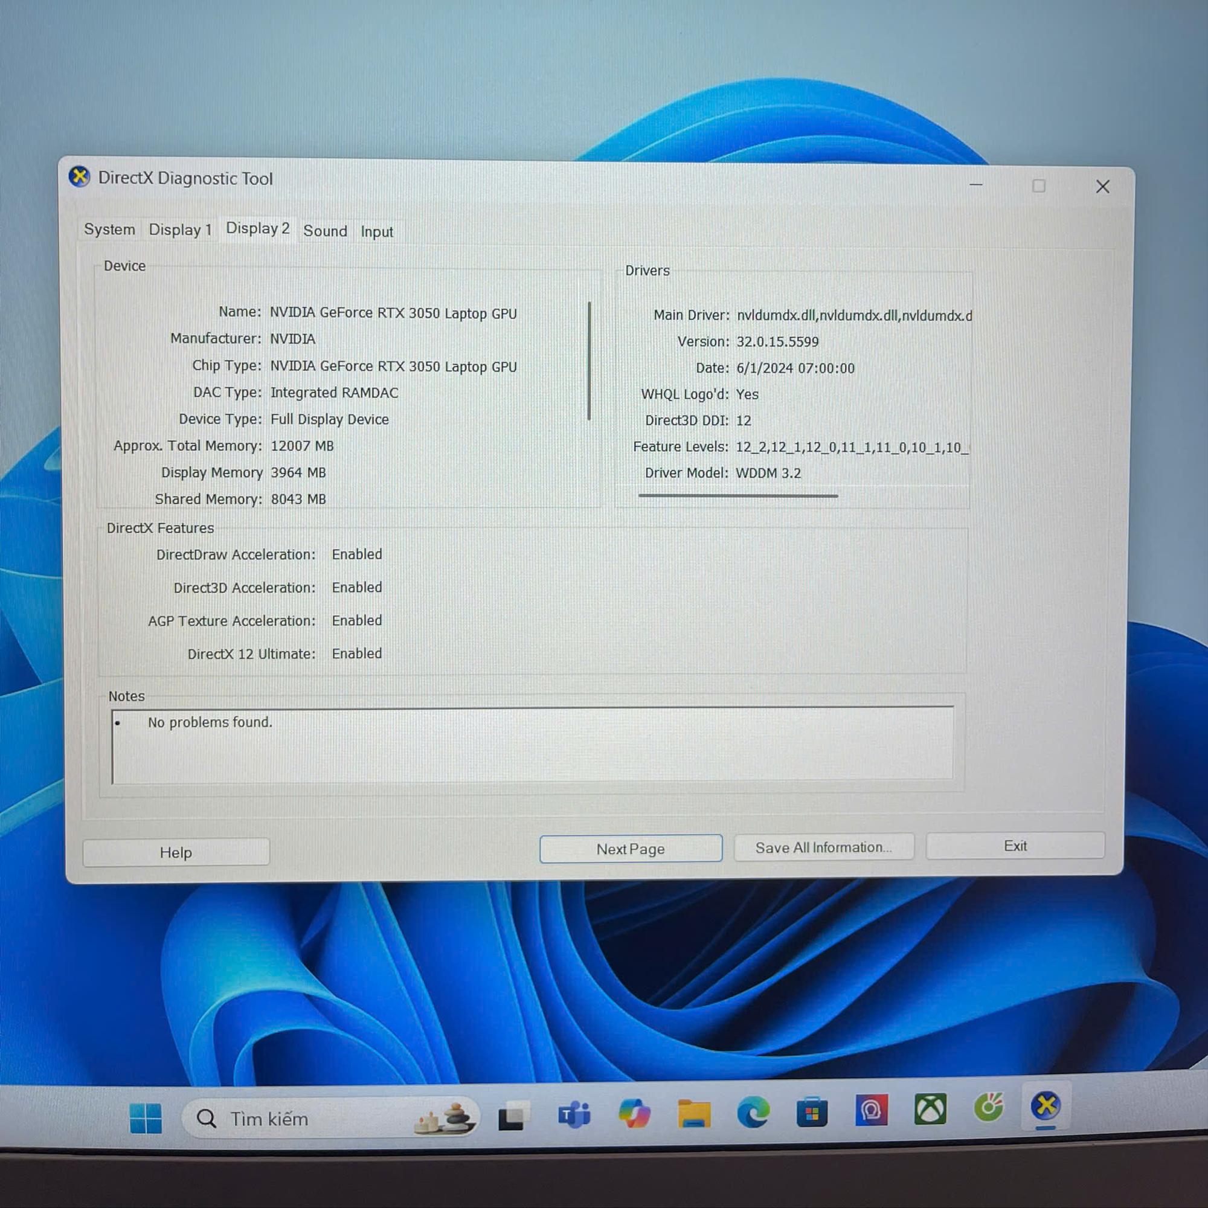This screenshot has height=1208, width=1208.
Task: Open the Sound tab
Action: pyautogui.click(x=325, y=231)
